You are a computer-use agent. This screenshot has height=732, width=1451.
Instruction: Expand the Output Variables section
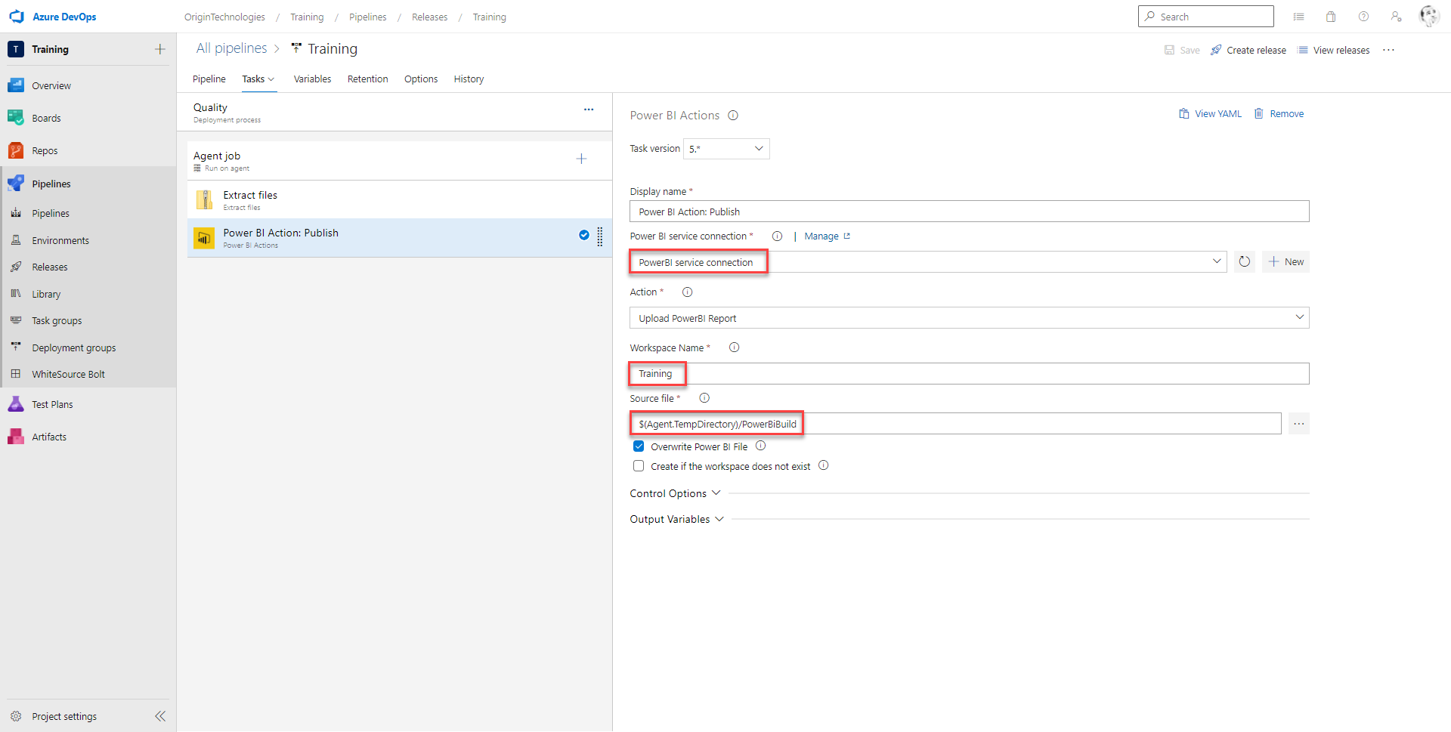coord(677,519)
